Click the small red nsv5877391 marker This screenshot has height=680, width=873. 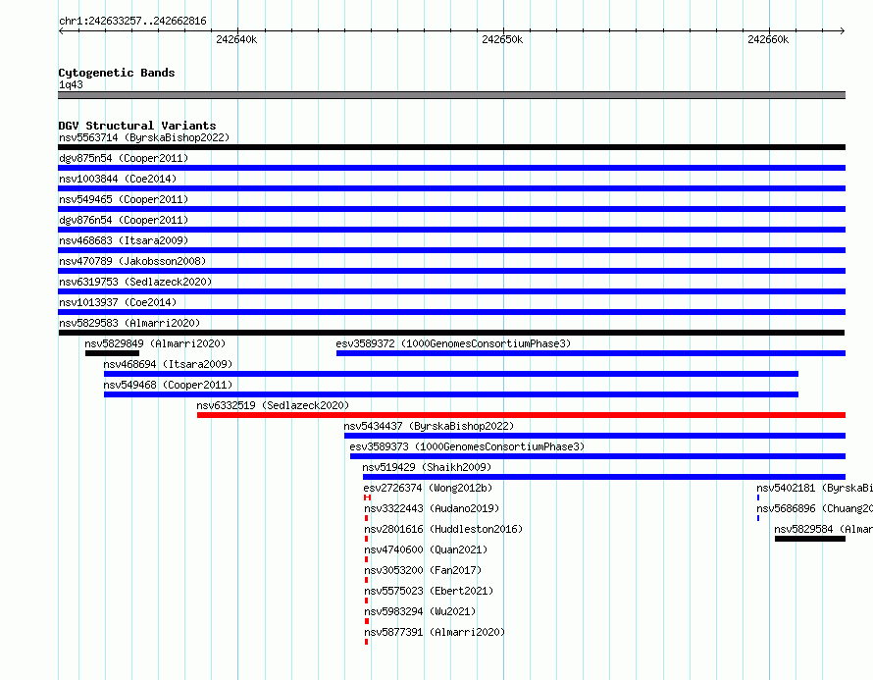pos(366,642)
